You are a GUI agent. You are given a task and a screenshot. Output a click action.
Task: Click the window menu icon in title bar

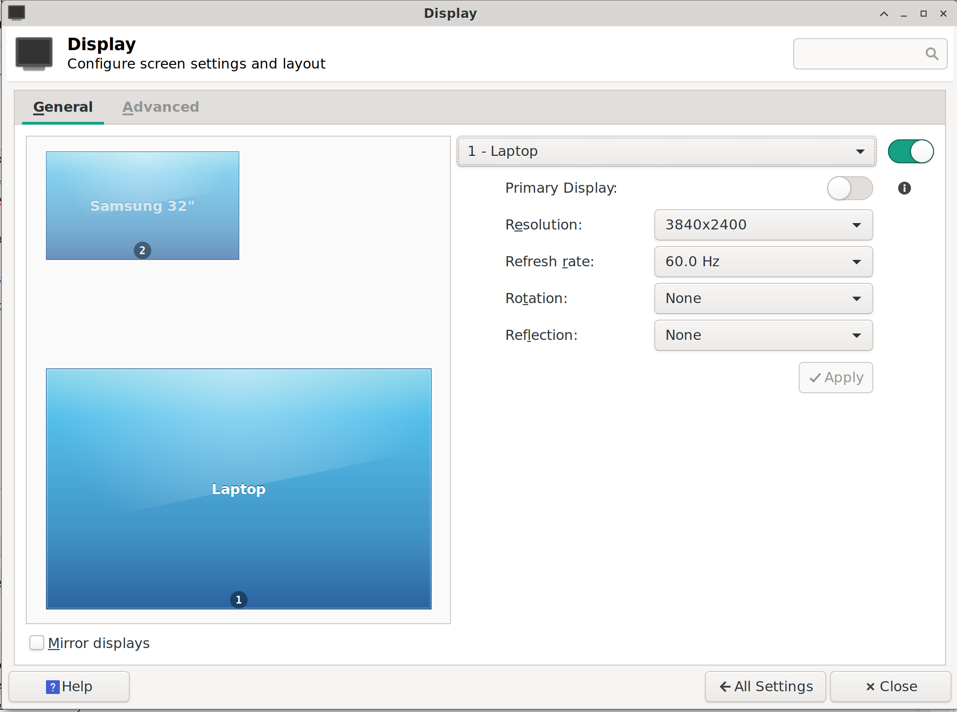pyautogui.click(x=17, y=13)
